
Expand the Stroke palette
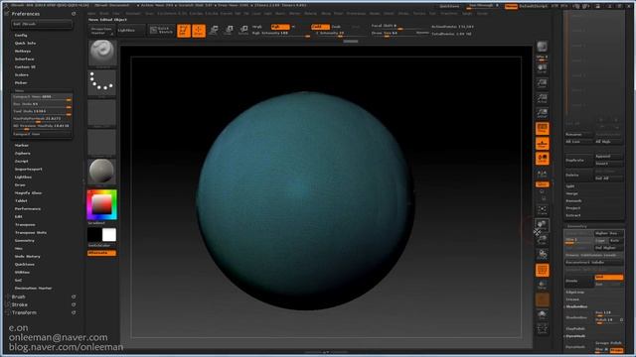pyautogui.click(x=20, y=304)
